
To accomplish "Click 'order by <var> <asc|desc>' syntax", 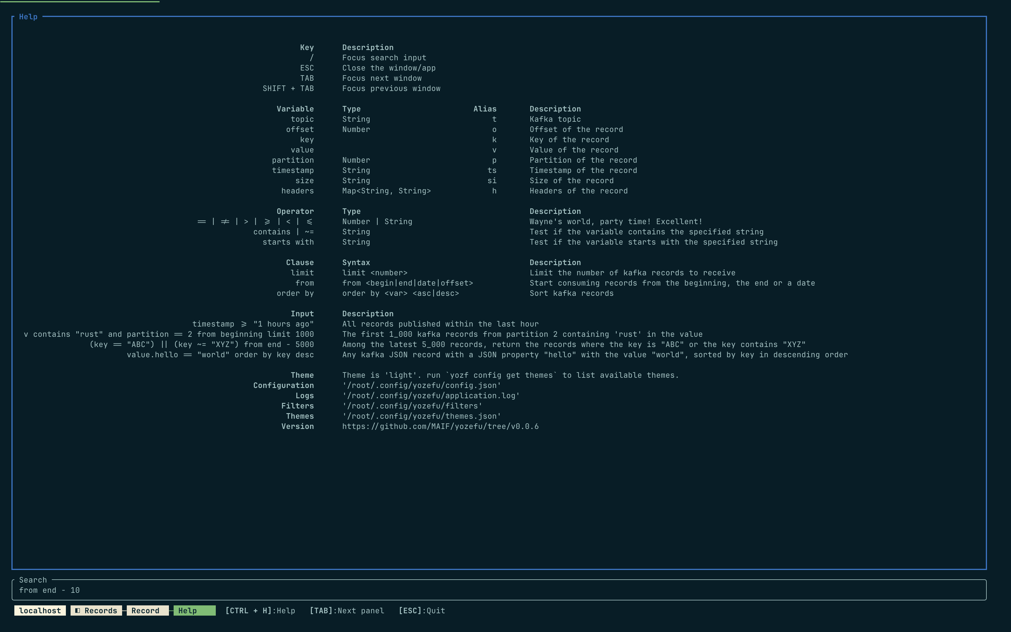I will point(401,293).
